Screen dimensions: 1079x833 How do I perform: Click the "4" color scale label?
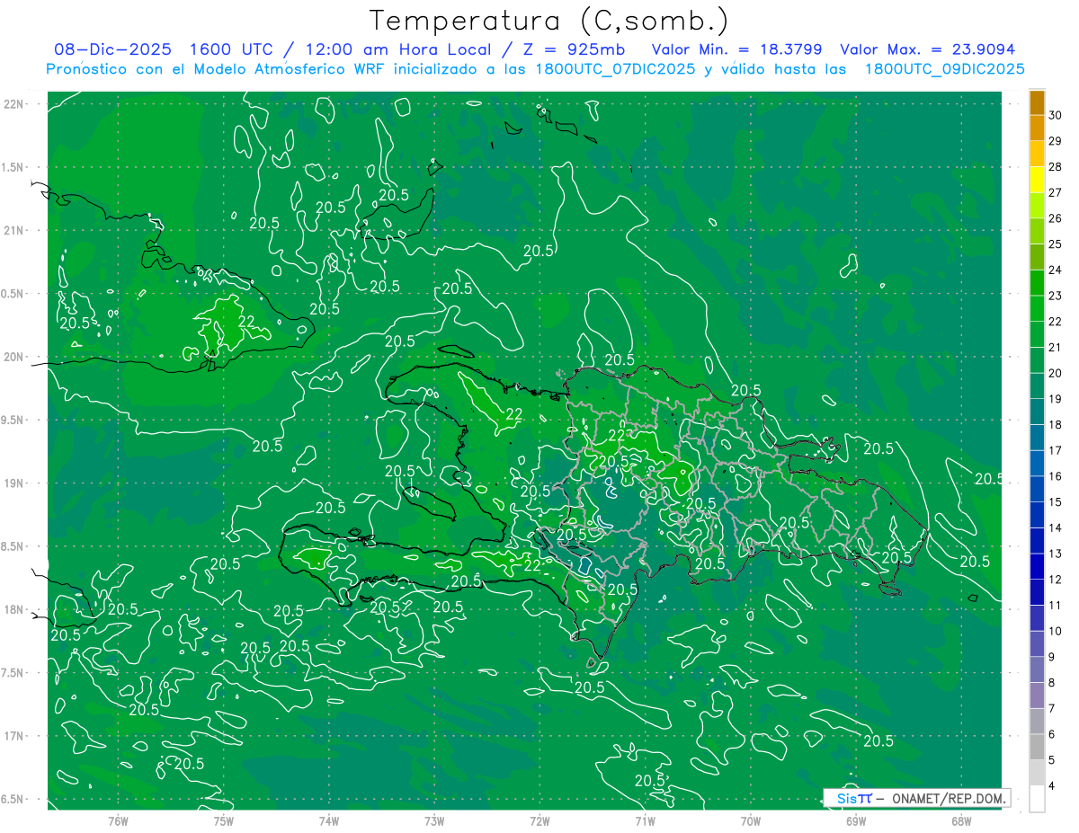(1052, 785)
